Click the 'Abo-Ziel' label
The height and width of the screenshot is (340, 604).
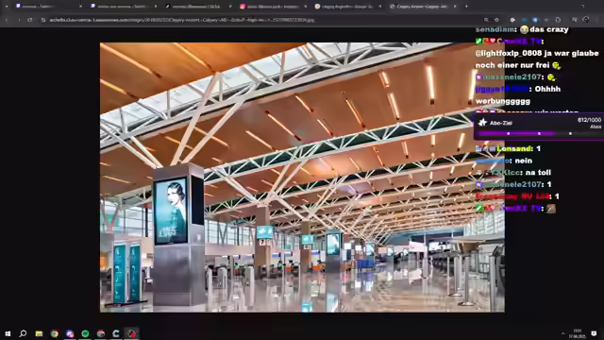501,123
